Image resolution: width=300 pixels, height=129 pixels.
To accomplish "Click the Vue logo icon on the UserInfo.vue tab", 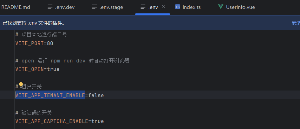I will pos(220,7).
